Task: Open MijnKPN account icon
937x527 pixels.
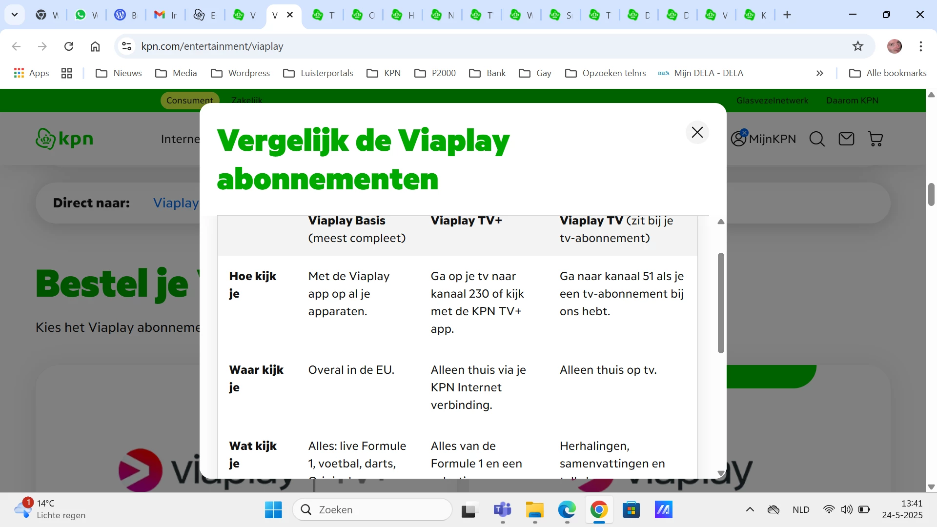Action: point(739,139)
